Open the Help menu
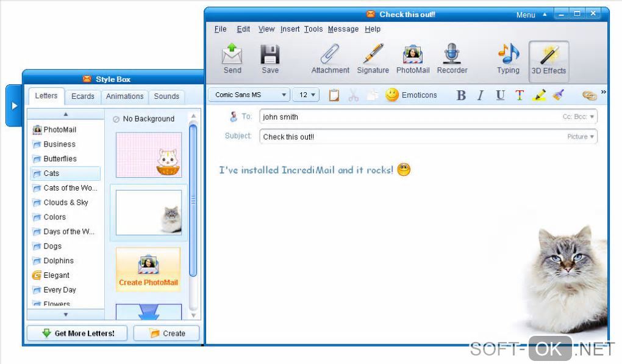This screenshot has height=364, width=622. pyautogui.click(x=373, y=29)
